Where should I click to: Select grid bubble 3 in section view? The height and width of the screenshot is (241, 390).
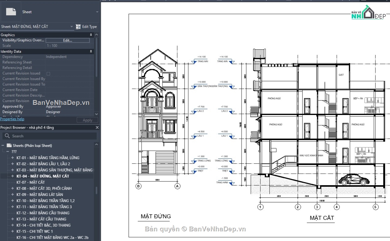(x=317, y=207)
